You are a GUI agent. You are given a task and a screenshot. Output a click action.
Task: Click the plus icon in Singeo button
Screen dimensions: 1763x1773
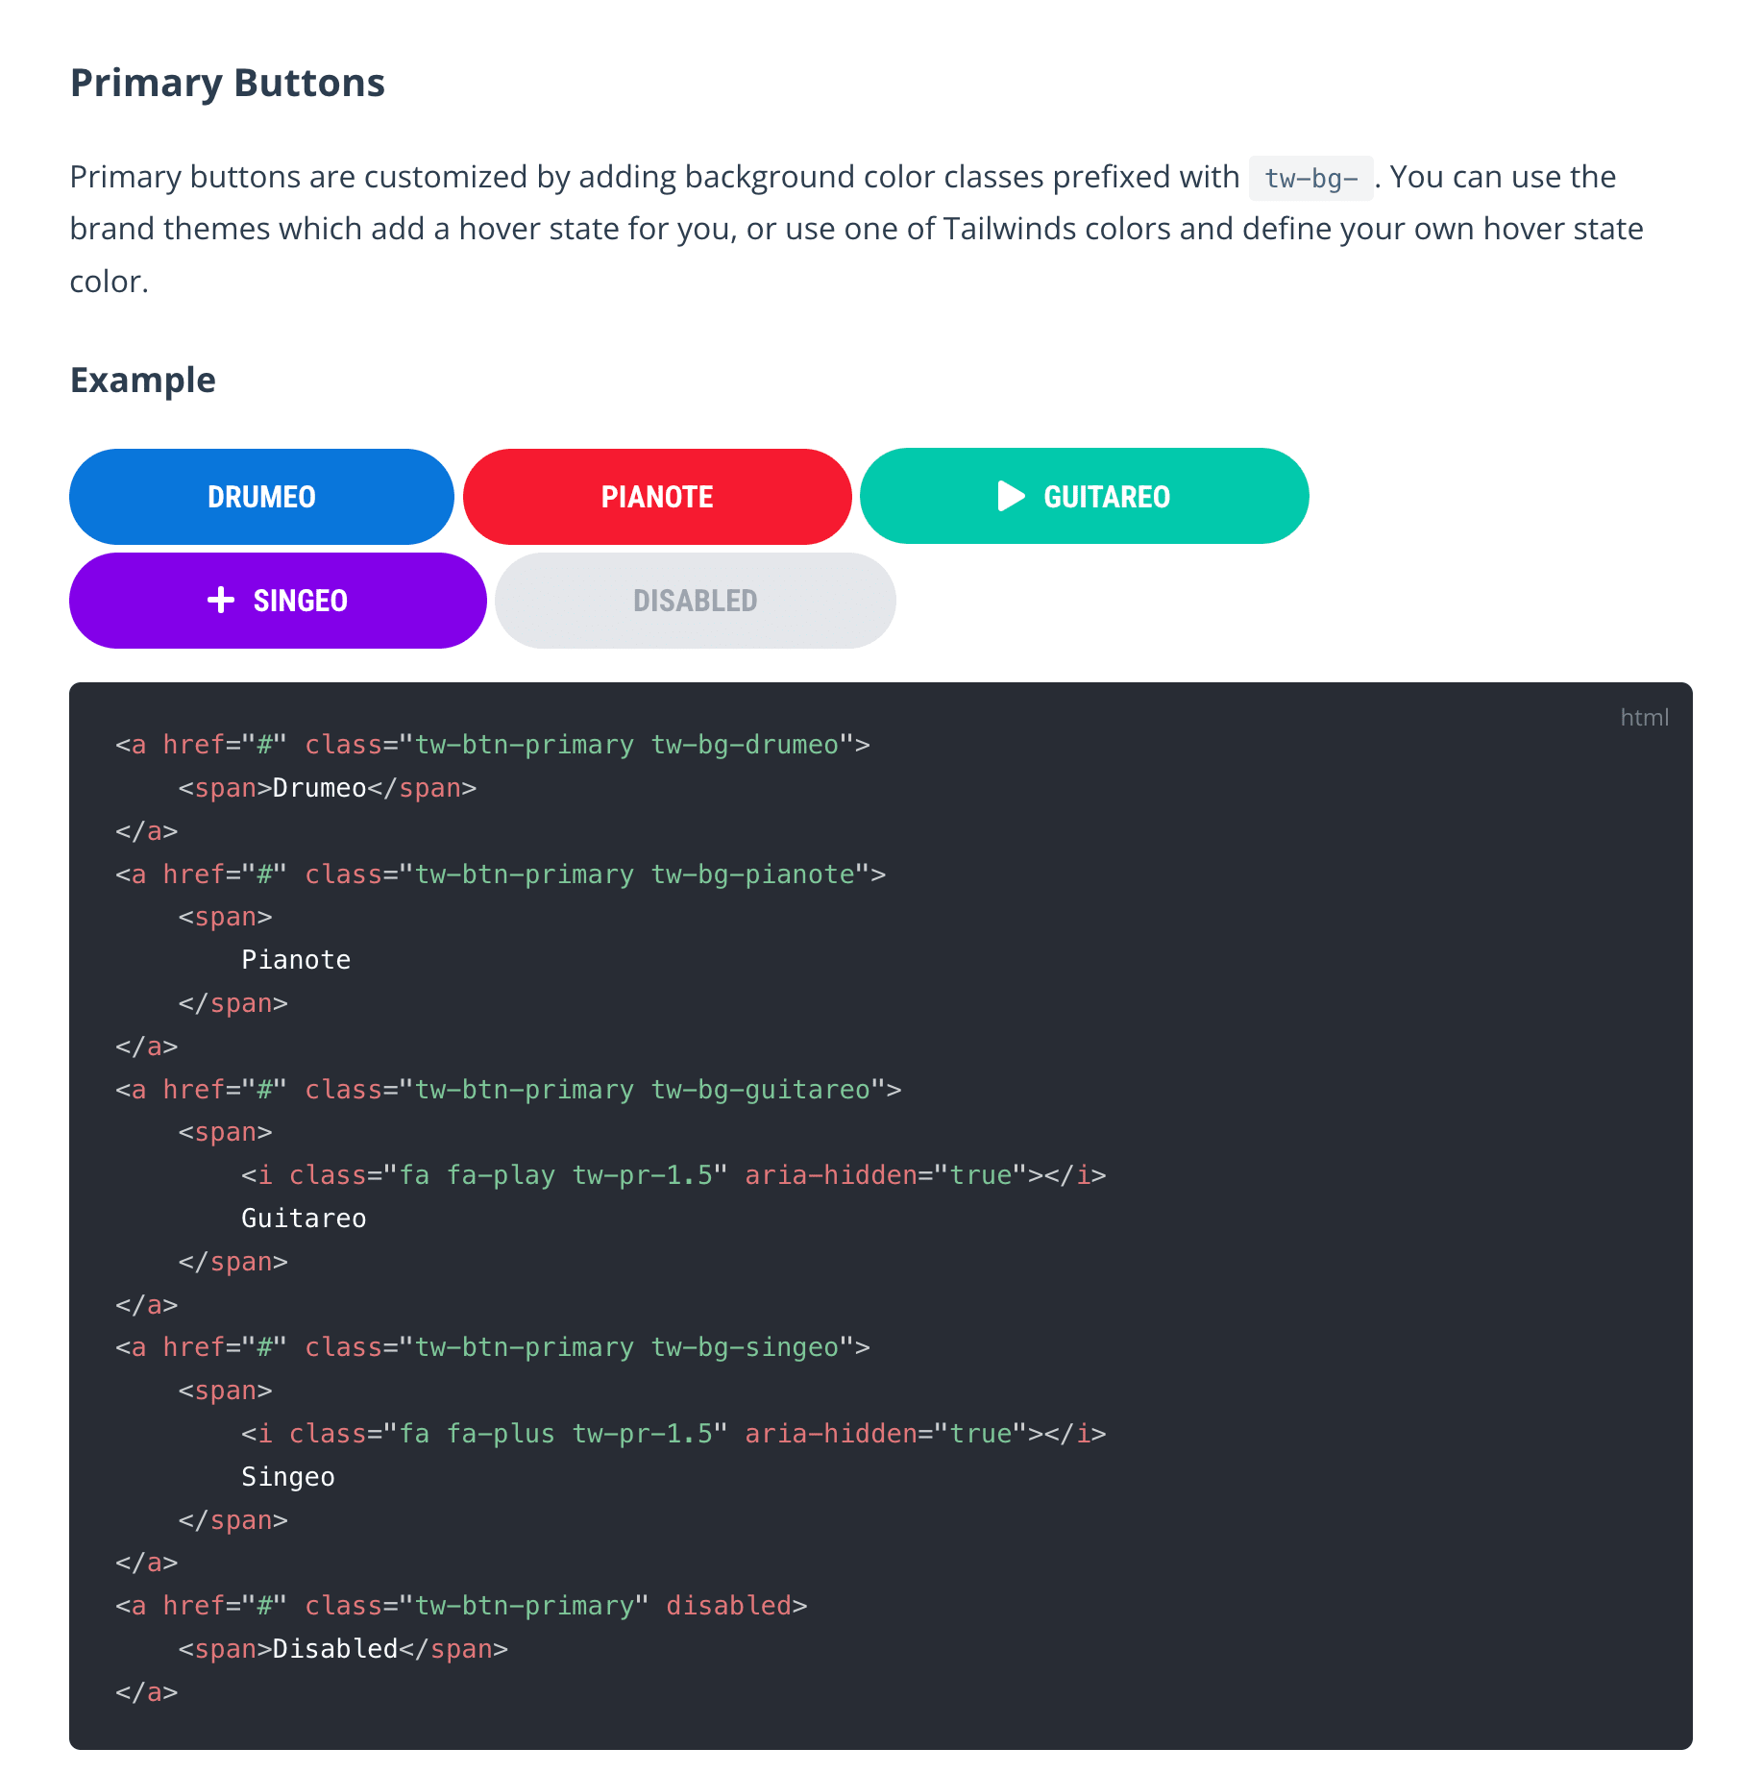tap(221, 600)
